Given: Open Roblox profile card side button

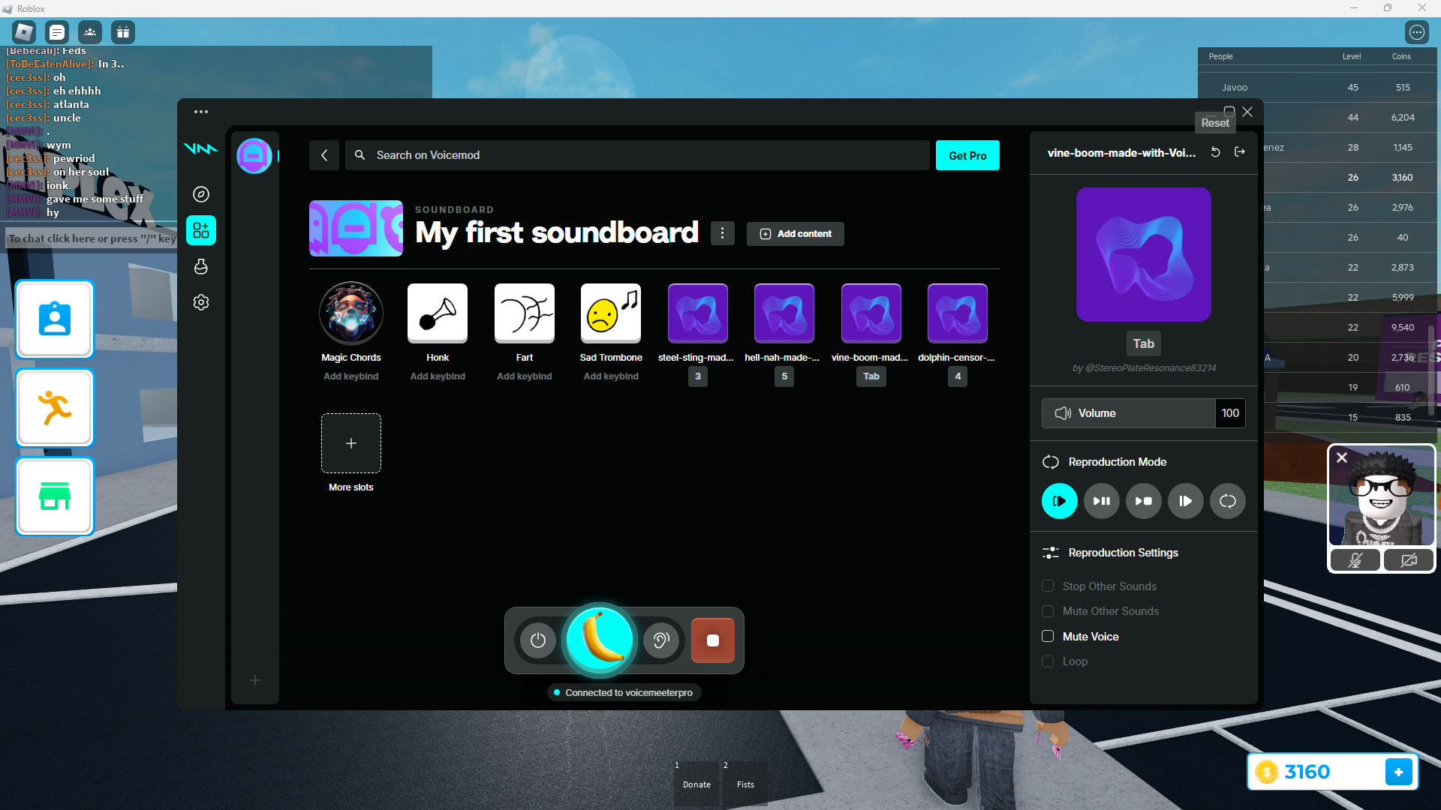Looking at the screenshot, I should click(55, 319).
